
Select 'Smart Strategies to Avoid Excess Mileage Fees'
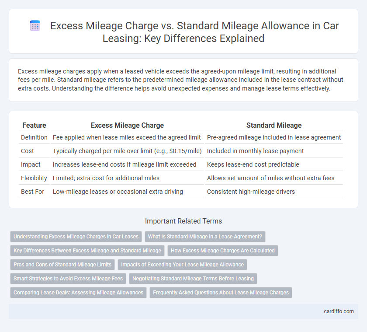[x=68, y=279]
